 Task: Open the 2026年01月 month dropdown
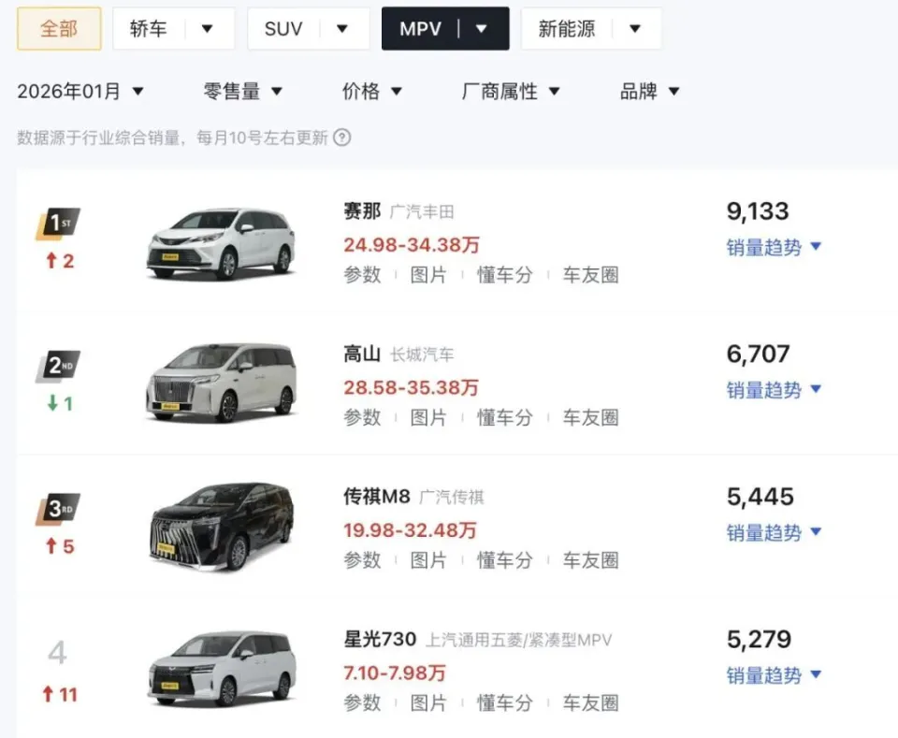[x=82, y=90]
